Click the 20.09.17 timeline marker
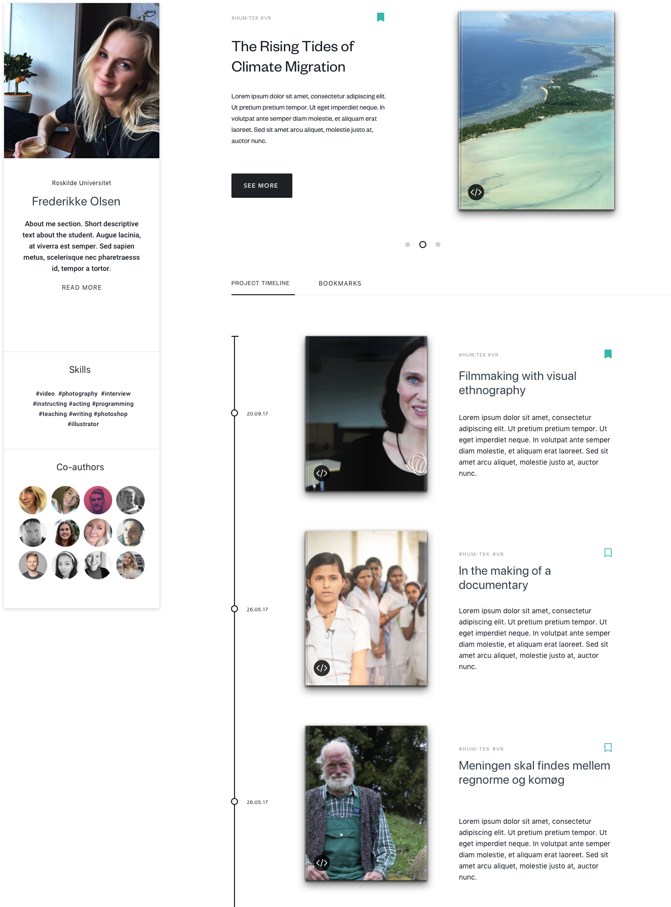This screenshot has height=907, width=671. pos(234,413)
